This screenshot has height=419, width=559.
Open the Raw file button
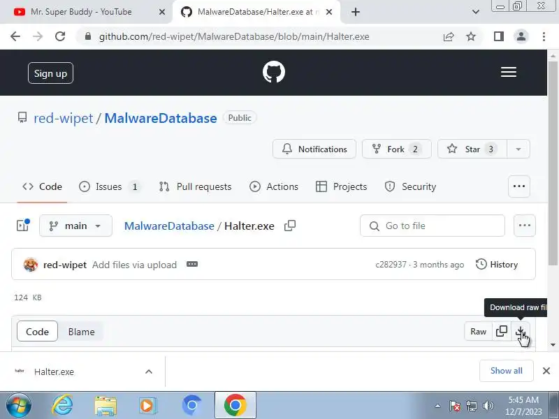tap(478, 331)
